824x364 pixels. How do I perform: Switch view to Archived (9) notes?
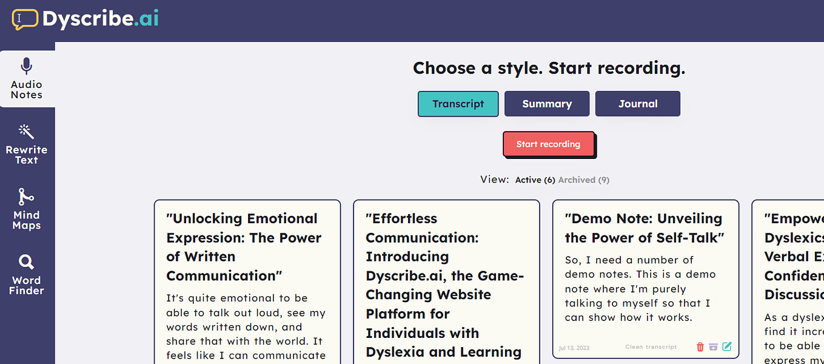click(583, 180)
